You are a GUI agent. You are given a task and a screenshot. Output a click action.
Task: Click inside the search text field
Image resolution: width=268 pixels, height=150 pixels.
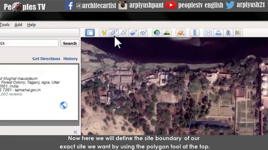29,43
